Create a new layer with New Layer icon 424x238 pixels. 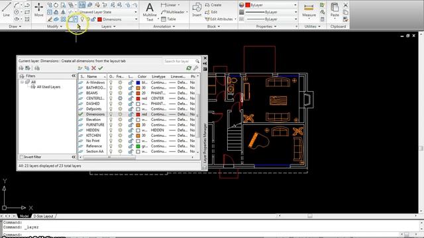80,68
